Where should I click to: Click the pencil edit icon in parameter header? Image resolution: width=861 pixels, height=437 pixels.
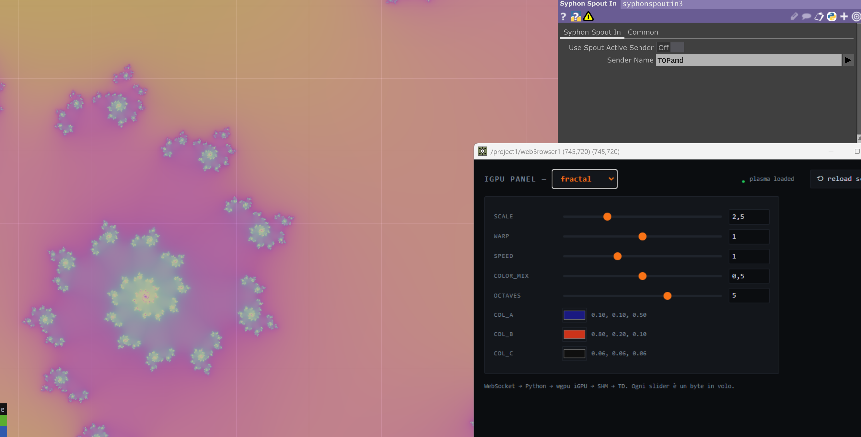tap(794, 16)
